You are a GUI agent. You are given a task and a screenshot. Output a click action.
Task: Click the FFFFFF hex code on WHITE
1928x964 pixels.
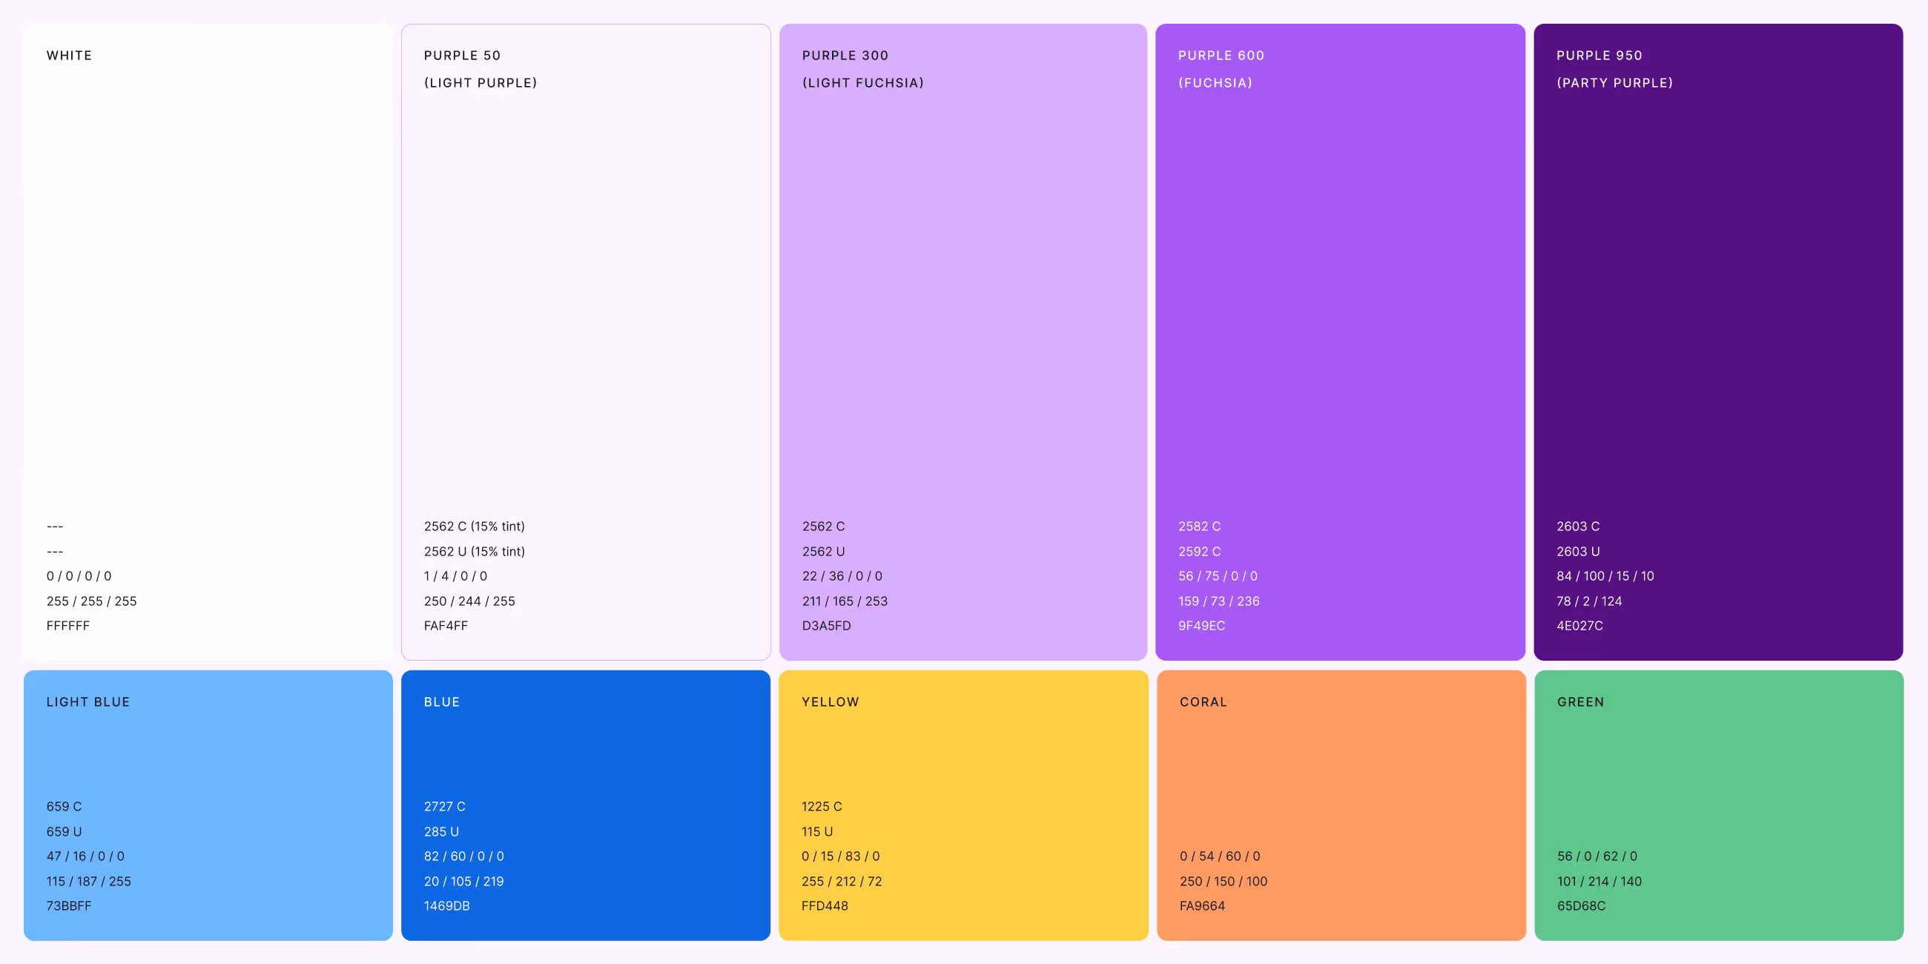(x=68, y=626)
